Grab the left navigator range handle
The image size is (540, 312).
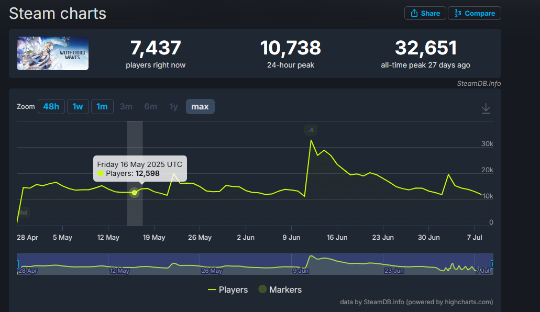click(x=17, y=264)
